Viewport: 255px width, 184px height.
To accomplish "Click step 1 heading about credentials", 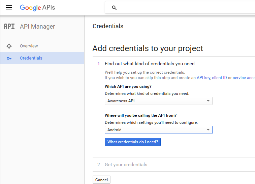I will 150,64.
